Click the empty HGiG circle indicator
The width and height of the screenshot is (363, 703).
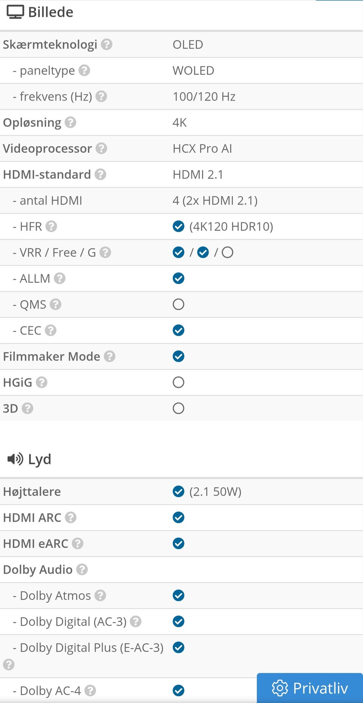[x=178, y=382]
